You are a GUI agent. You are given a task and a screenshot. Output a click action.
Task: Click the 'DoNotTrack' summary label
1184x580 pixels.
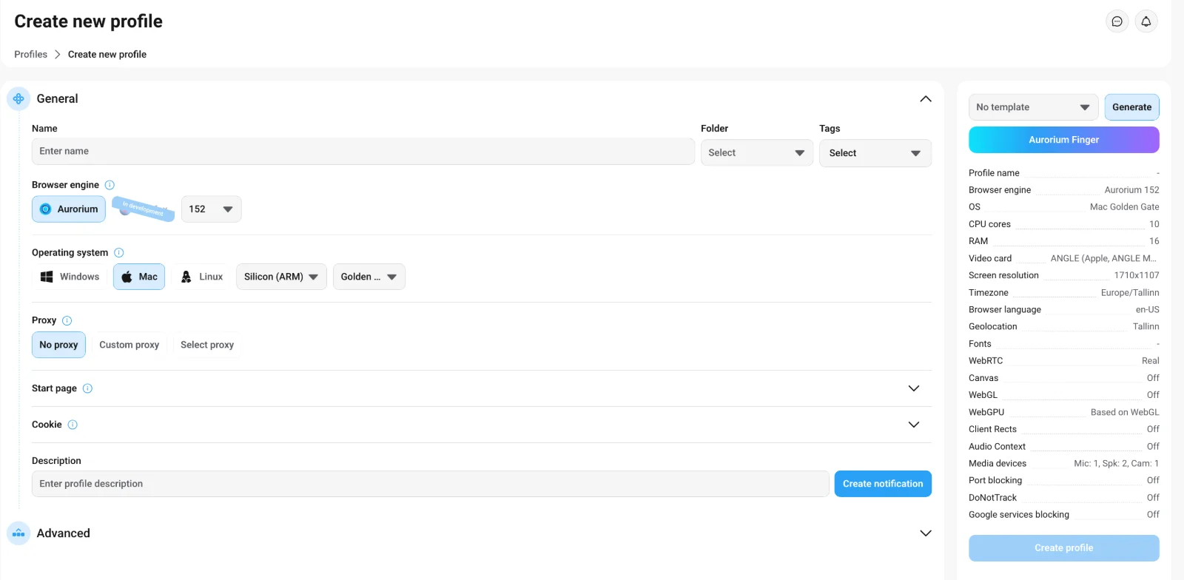coord(992,498)
